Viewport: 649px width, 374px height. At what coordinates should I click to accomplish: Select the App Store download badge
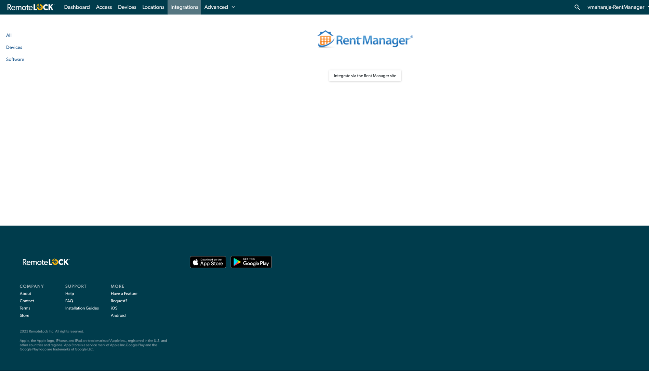point(208,262)
